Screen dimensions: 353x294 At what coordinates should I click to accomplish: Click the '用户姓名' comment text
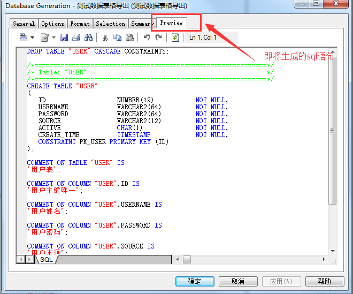[x=47, y=212]
